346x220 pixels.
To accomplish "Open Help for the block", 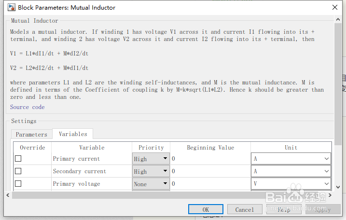I will (284, 209).
